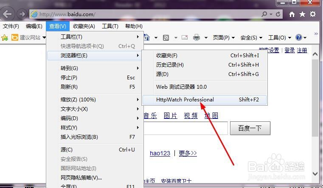This screenshot has height=188, width=323.
Task: Open the Home icon at top right
Action: (292, 14)
